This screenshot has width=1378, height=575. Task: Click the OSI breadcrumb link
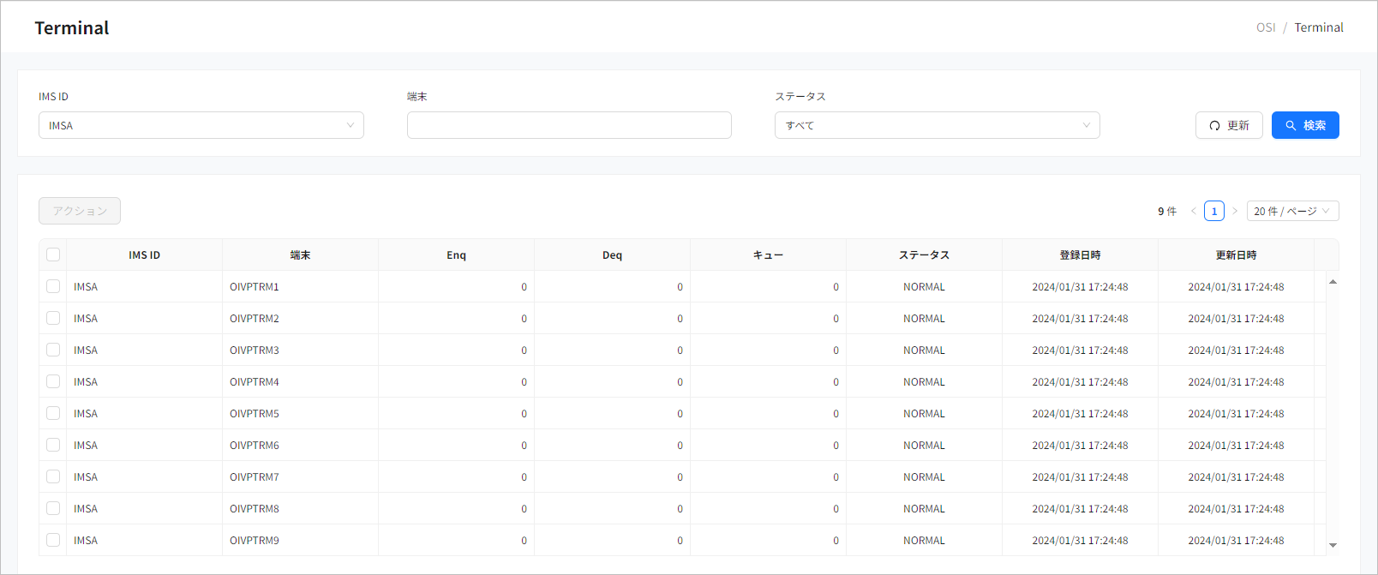pos(1266,27)
